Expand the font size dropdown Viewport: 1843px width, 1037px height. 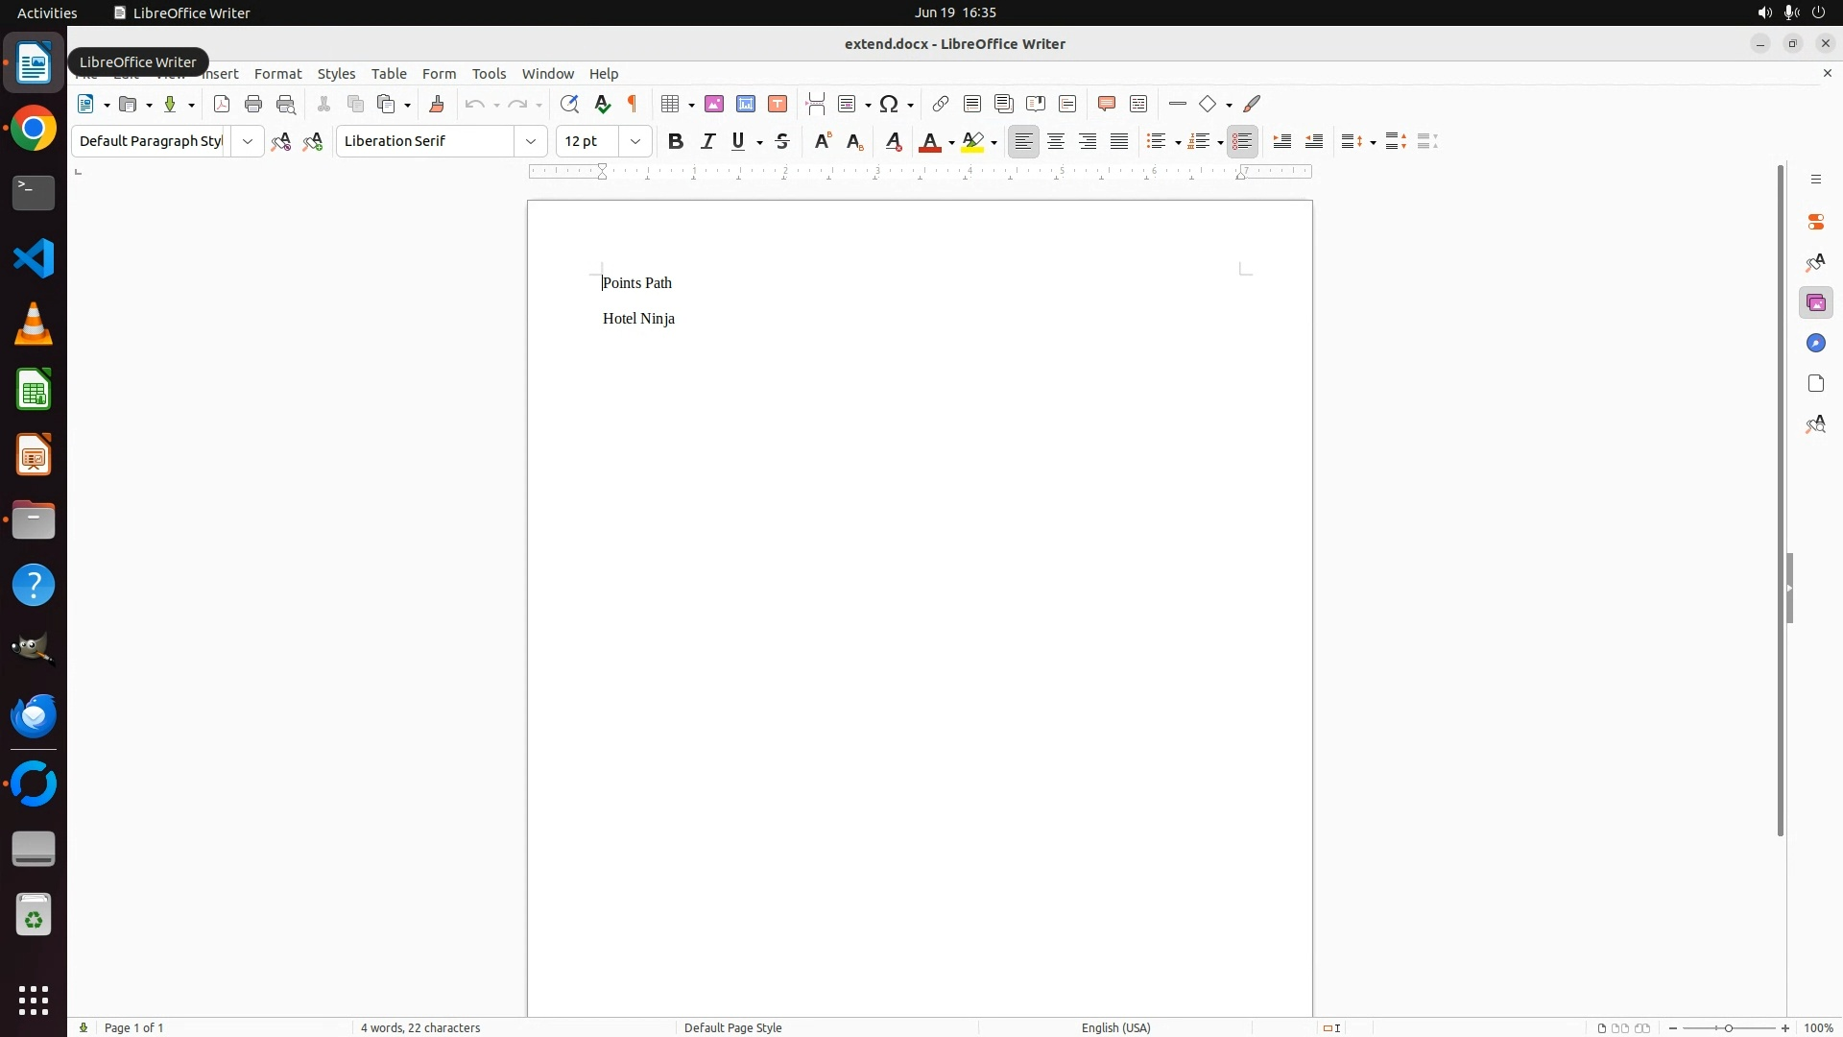[635, 141]
